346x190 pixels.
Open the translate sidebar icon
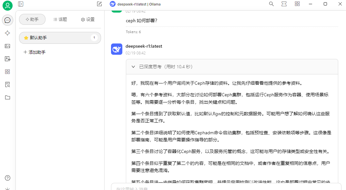pos(7,59)
